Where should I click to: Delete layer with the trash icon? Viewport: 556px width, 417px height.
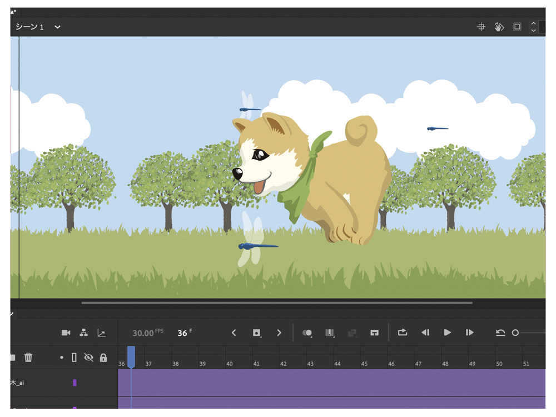click(28, 358)
